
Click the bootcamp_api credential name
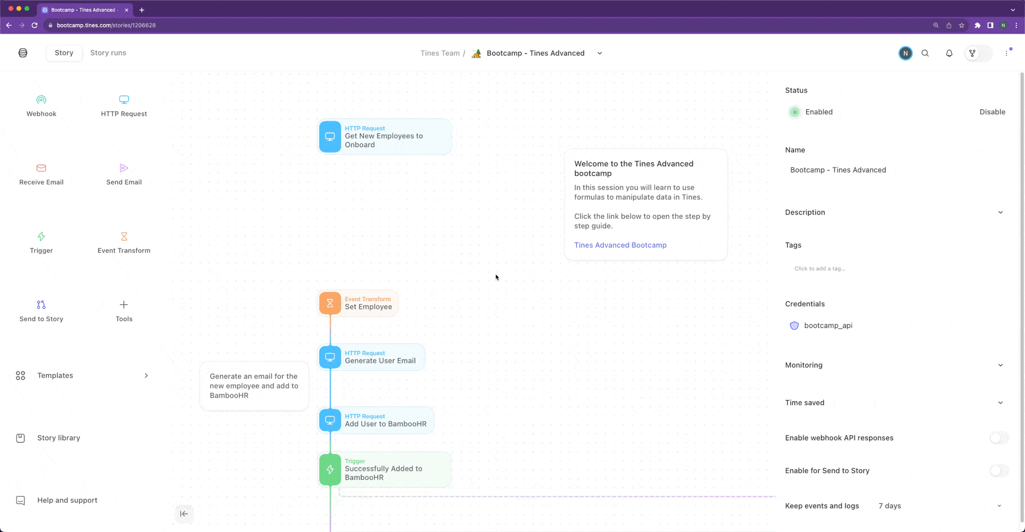point(828,326)
